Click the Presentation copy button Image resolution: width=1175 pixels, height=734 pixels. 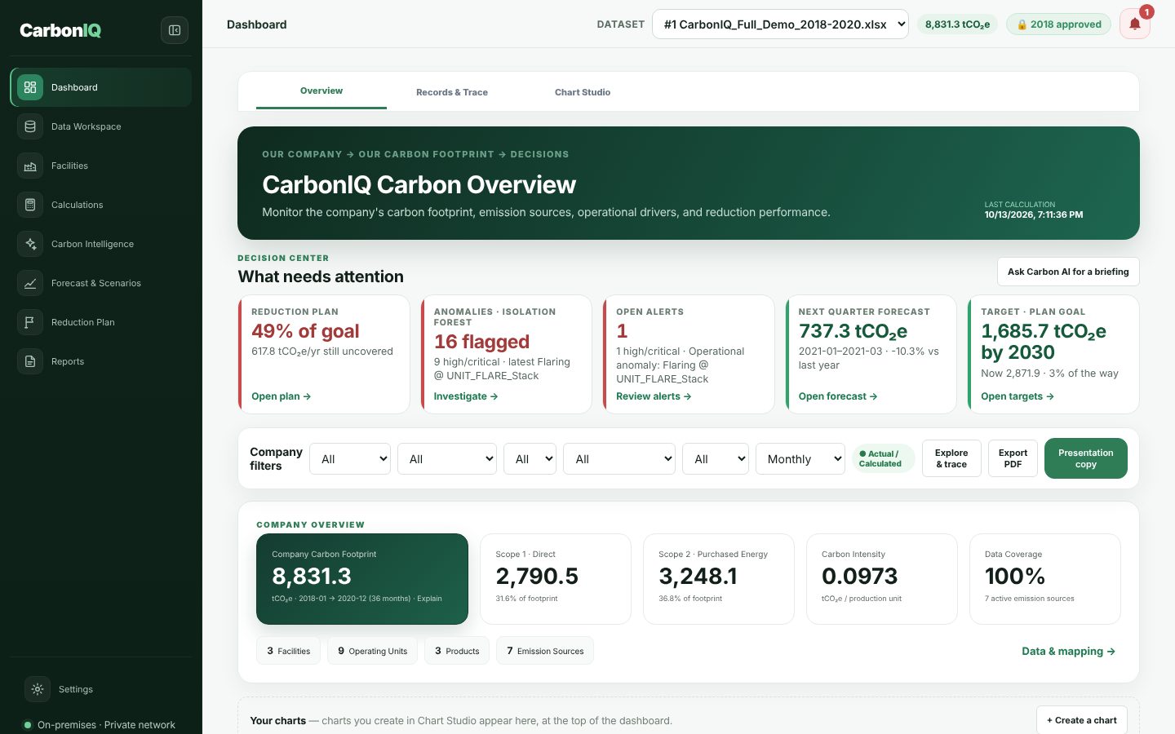[1085, 458]
